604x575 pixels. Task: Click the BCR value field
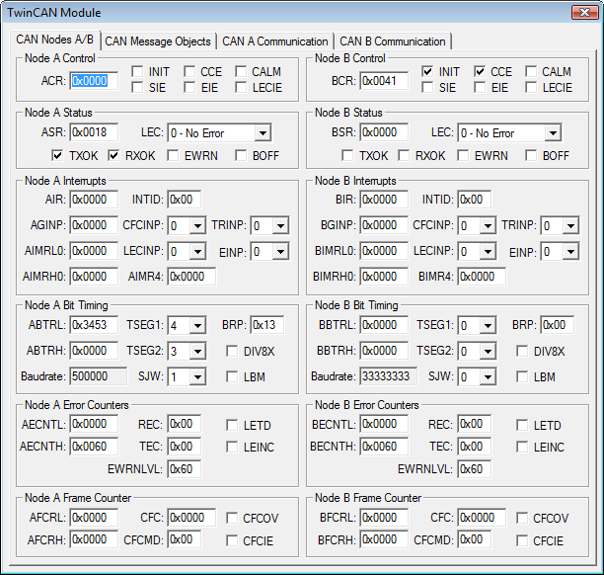(x=384, y=80)
